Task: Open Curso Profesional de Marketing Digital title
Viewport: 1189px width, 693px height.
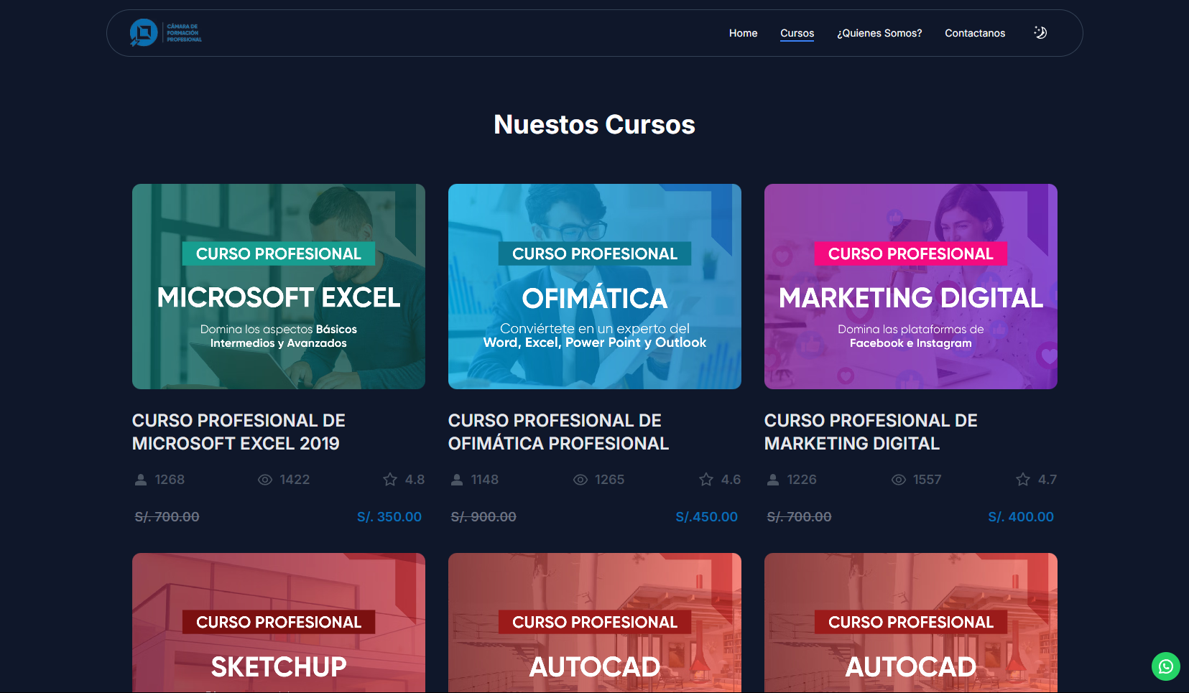Action: (871, 432)
